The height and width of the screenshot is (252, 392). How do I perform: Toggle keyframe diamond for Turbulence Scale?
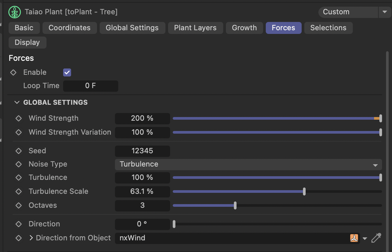[19, 191]
